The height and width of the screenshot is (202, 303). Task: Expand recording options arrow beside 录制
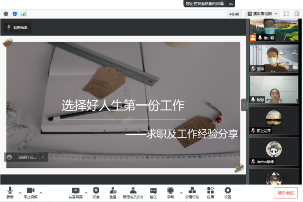tap(181, 192)
